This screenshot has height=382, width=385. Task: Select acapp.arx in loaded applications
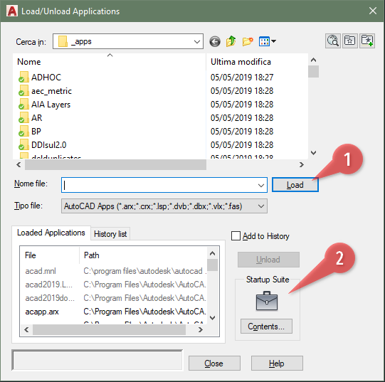tap(42, 312)
